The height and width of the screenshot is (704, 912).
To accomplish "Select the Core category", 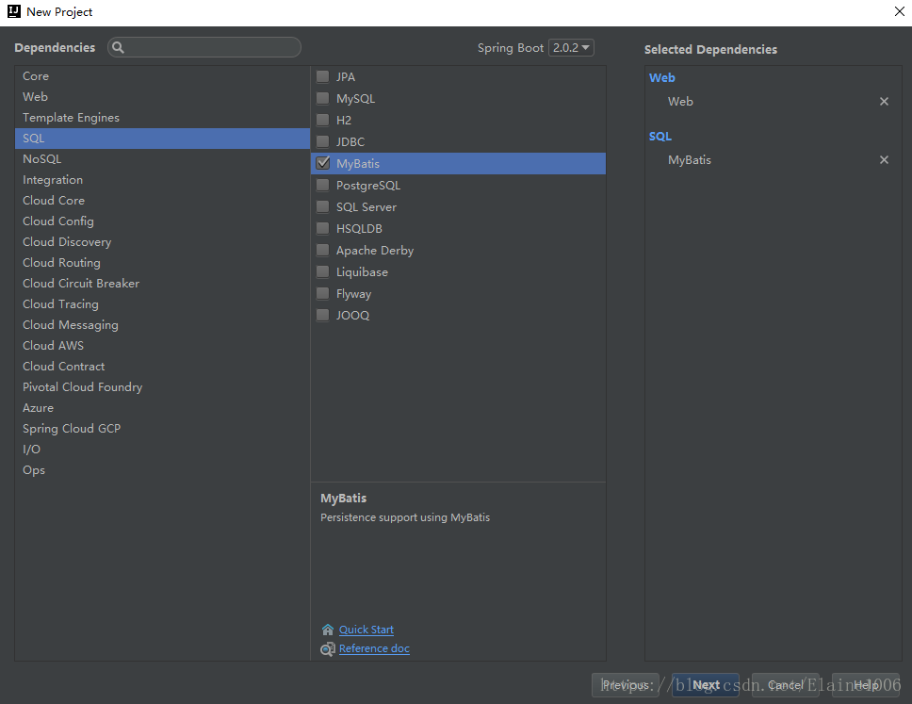I will pos(162,76).
